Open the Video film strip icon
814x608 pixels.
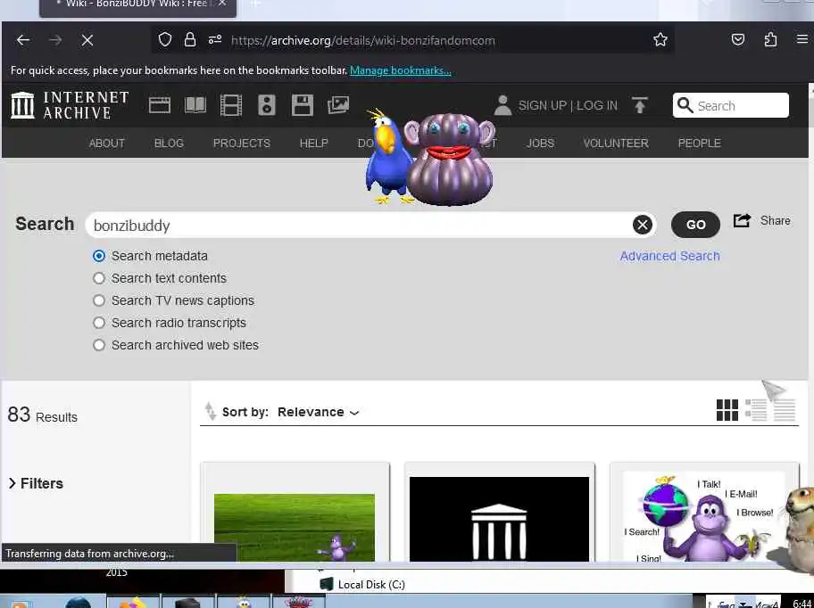tap(231, 105)
